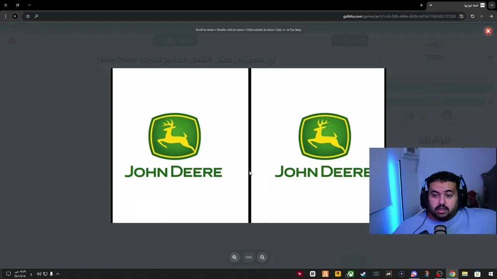Open the Snipping tool taskbar icon
Viewport: 497px width, 279px height.
(427, 274)
